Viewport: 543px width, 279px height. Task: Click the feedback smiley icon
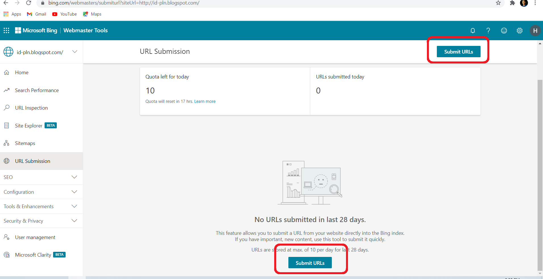pos(504,31)
